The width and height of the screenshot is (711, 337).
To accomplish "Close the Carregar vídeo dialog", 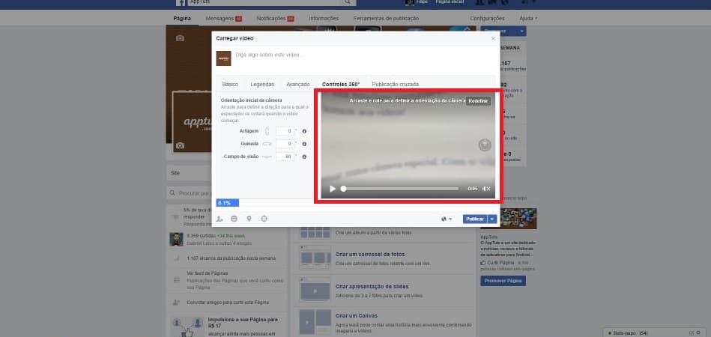I will point(493,38).
